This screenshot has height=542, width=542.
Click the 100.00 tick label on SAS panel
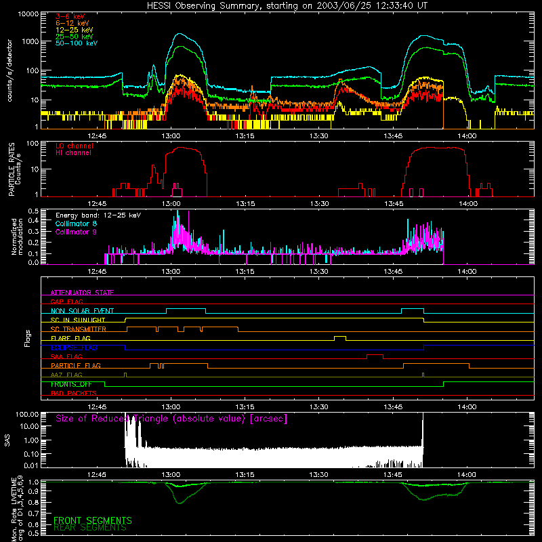tap(27, 414)
